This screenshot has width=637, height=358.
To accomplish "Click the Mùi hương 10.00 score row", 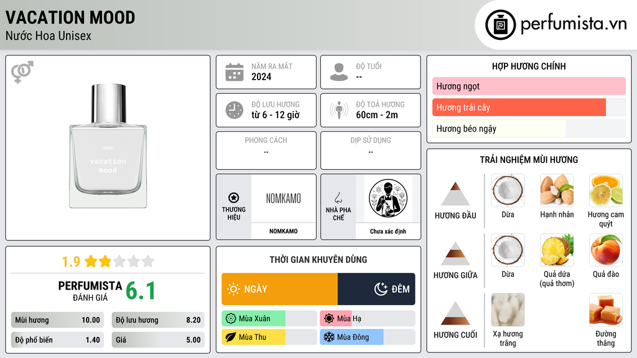I will [x=57, y=320].
